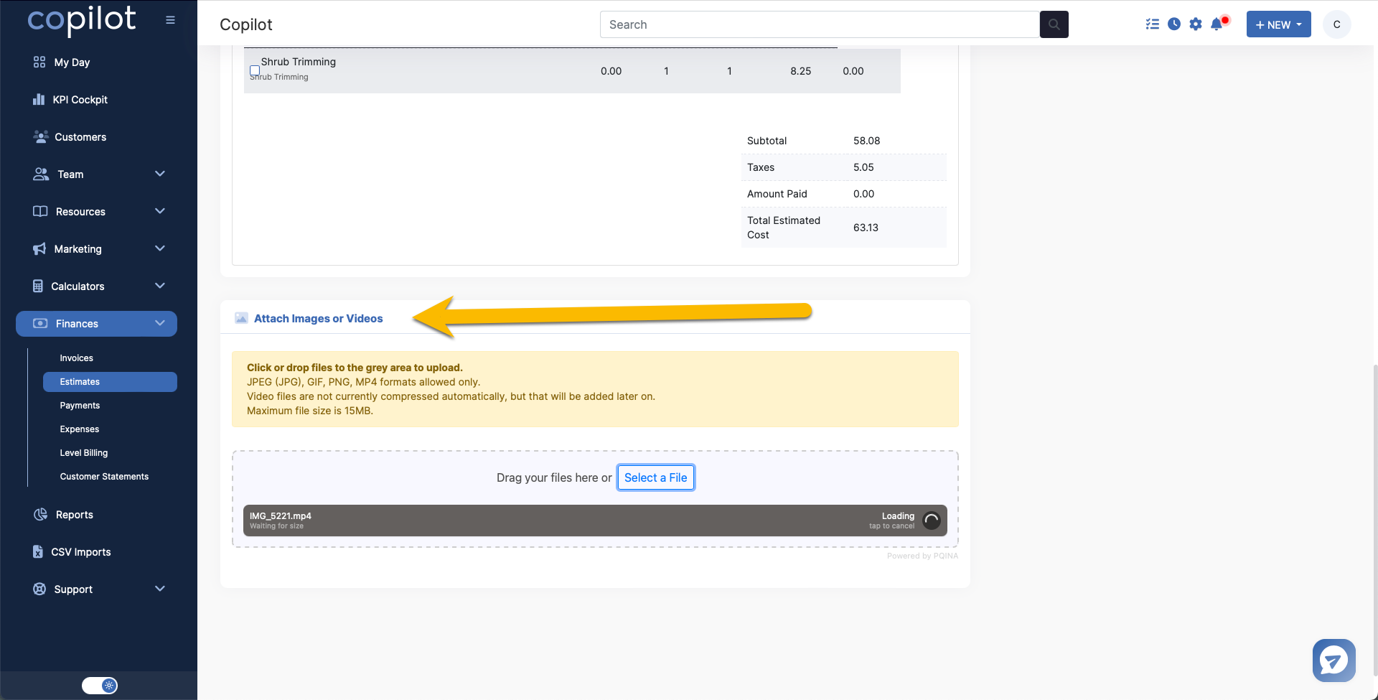Screen dimensions: 1378x700
Task: Expand the Resources menu chevron
Action: 160,211
